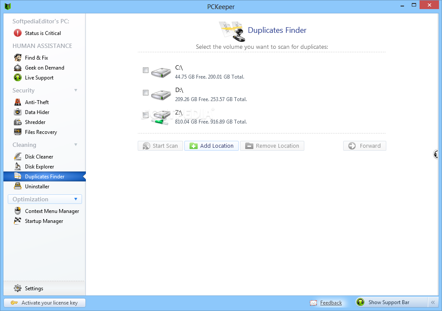
Task: Click the Add Location button
Action: click(212, 146)
